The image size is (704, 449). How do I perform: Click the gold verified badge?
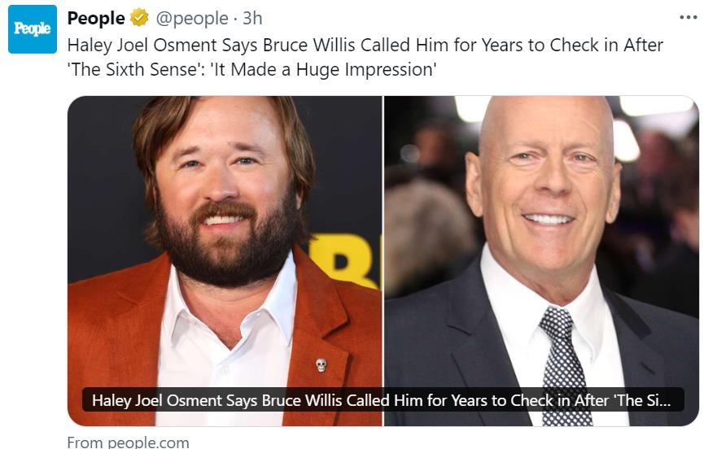coord(140,18)
